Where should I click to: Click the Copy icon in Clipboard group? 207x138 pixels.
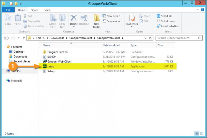tap(8, 18)
